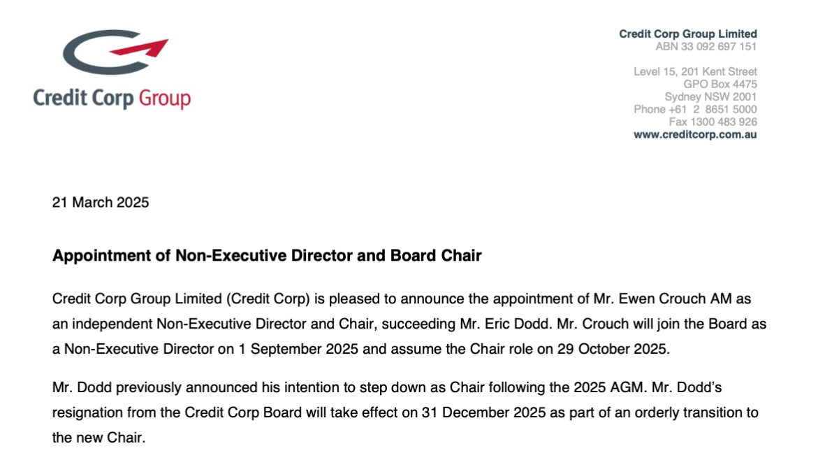This screenshot has width=818, height=467.
Task: Open the www.creditcorp.com.au website link
Action: click(695, 135)
